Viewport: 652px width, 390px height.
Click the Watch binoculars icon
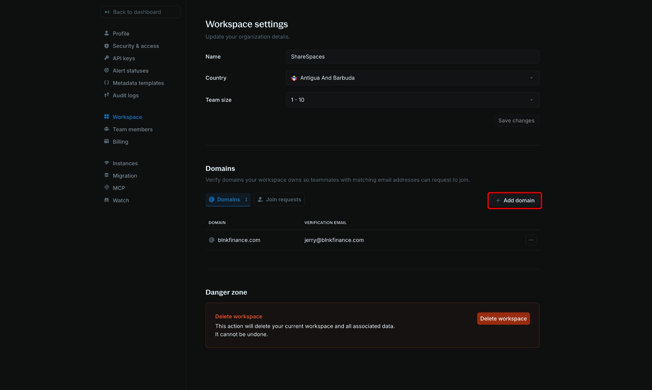pos(106,200)
